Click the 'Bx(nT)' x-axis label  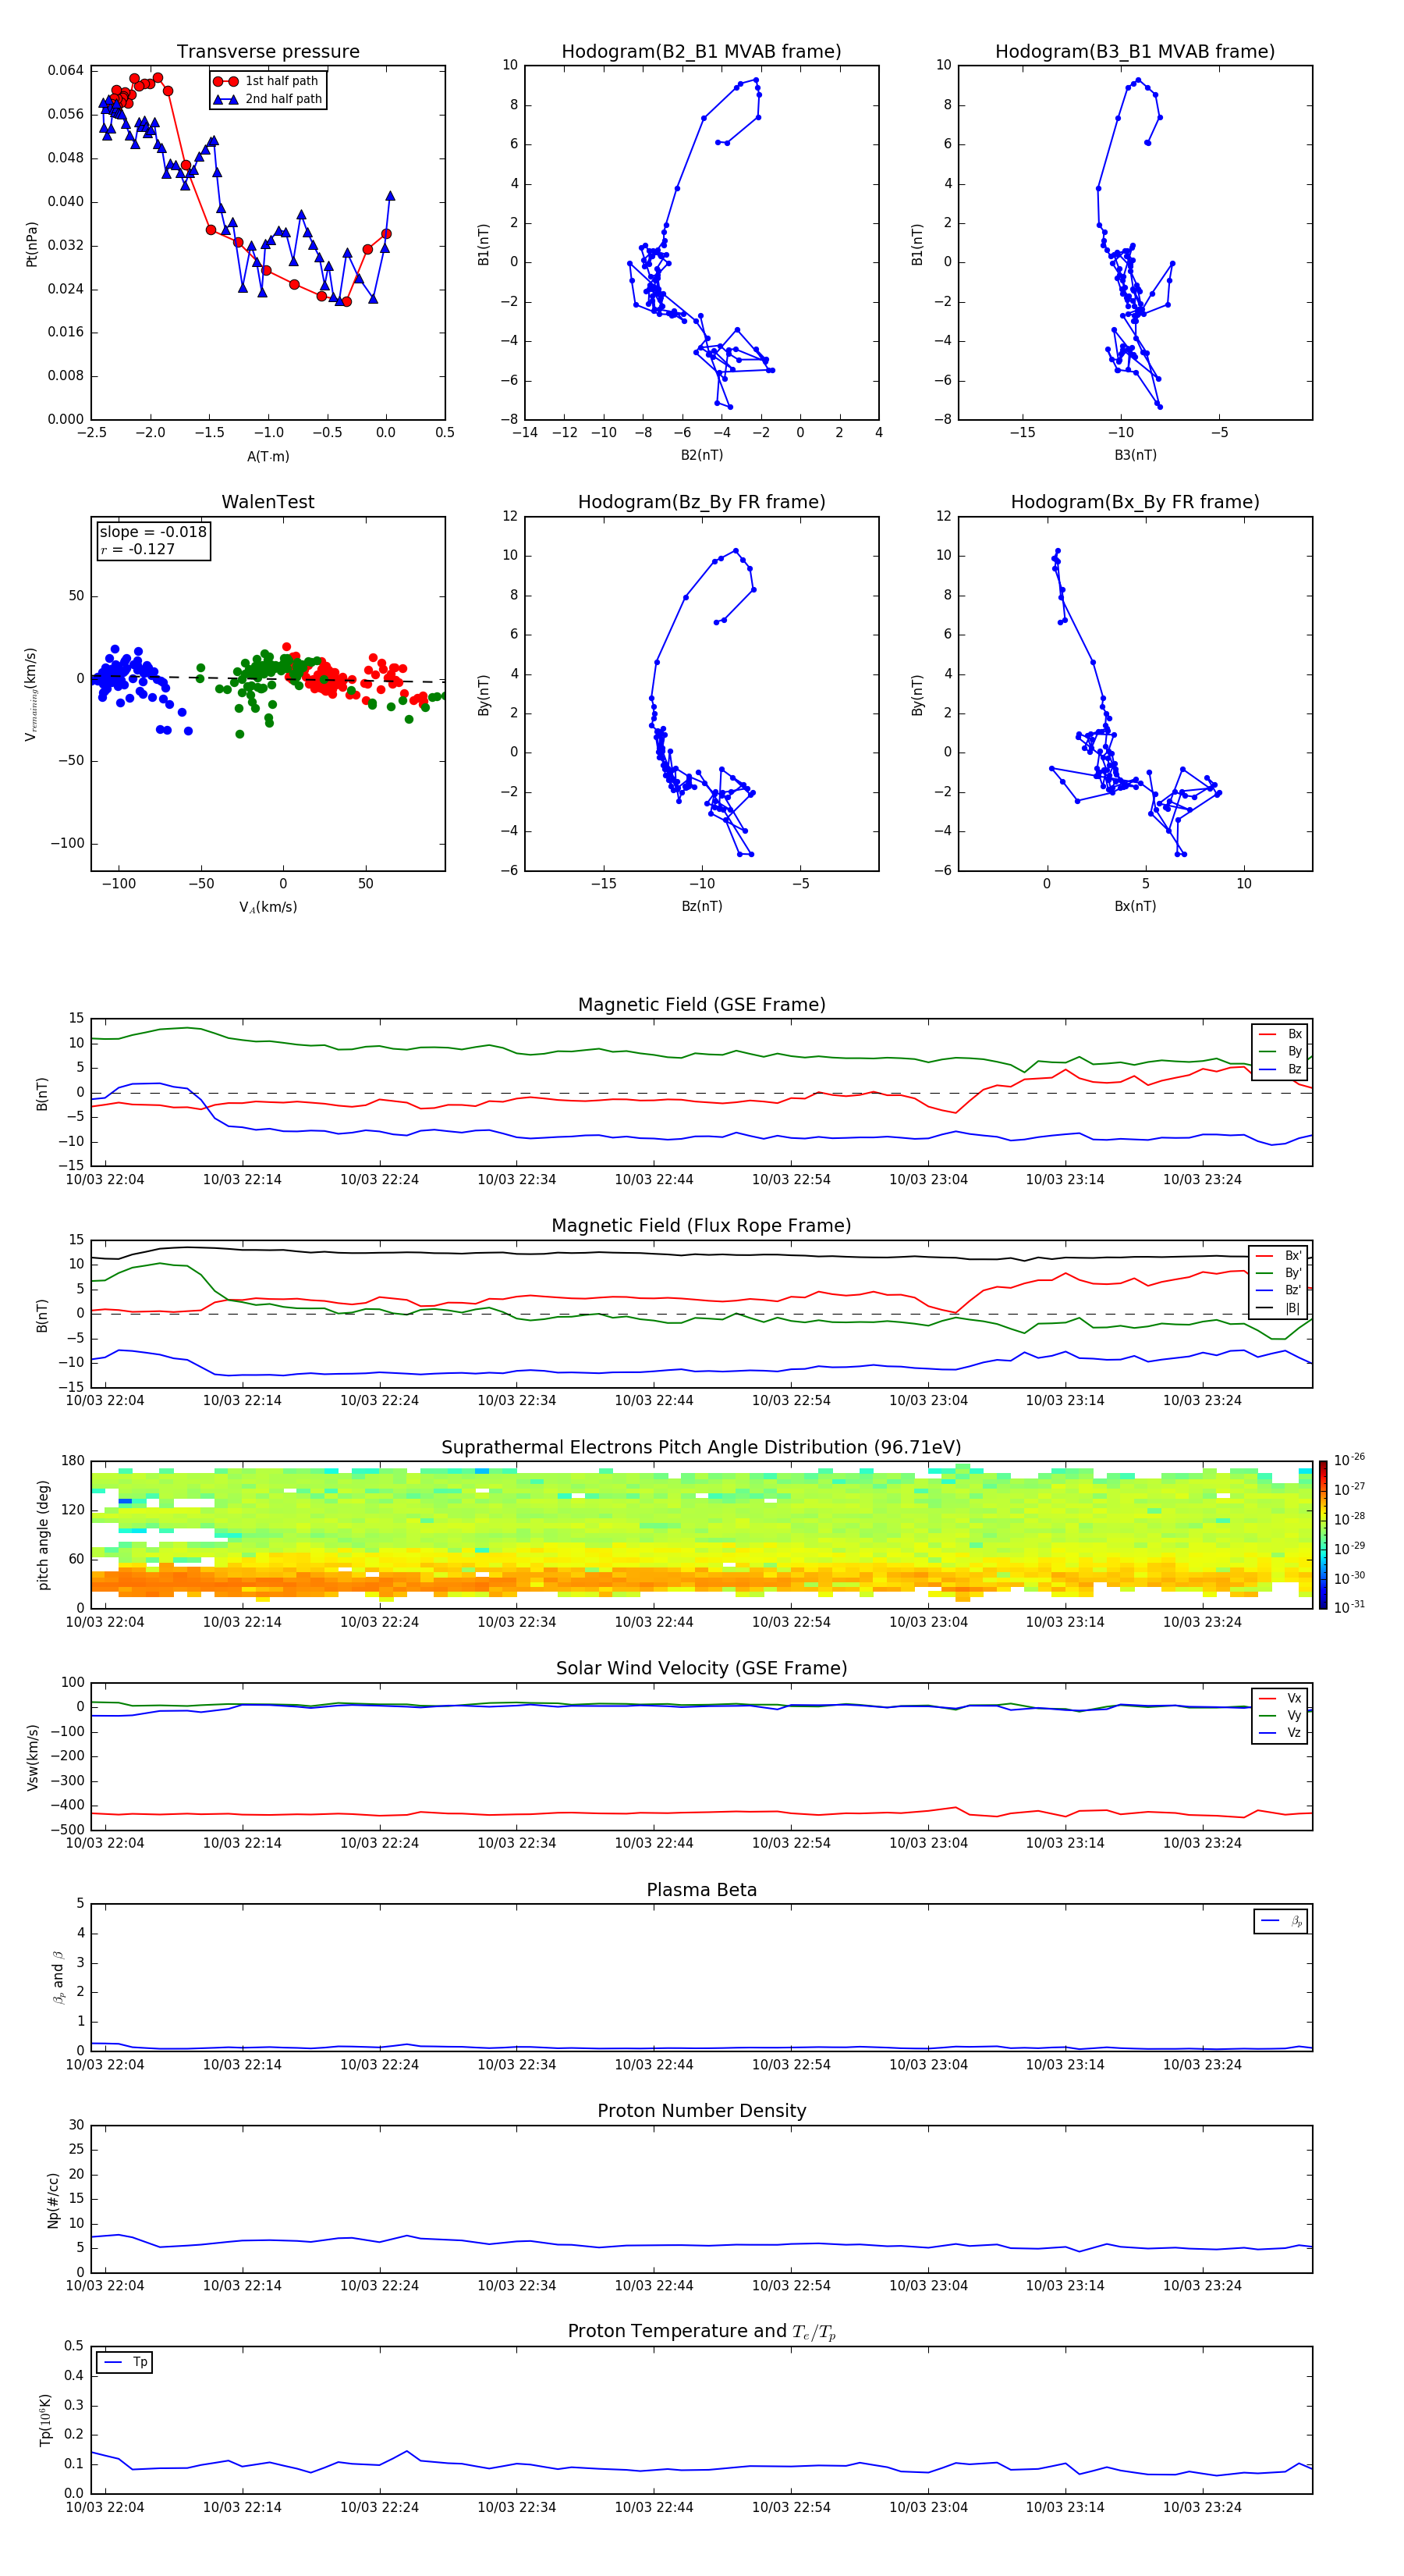(1135, 906)
